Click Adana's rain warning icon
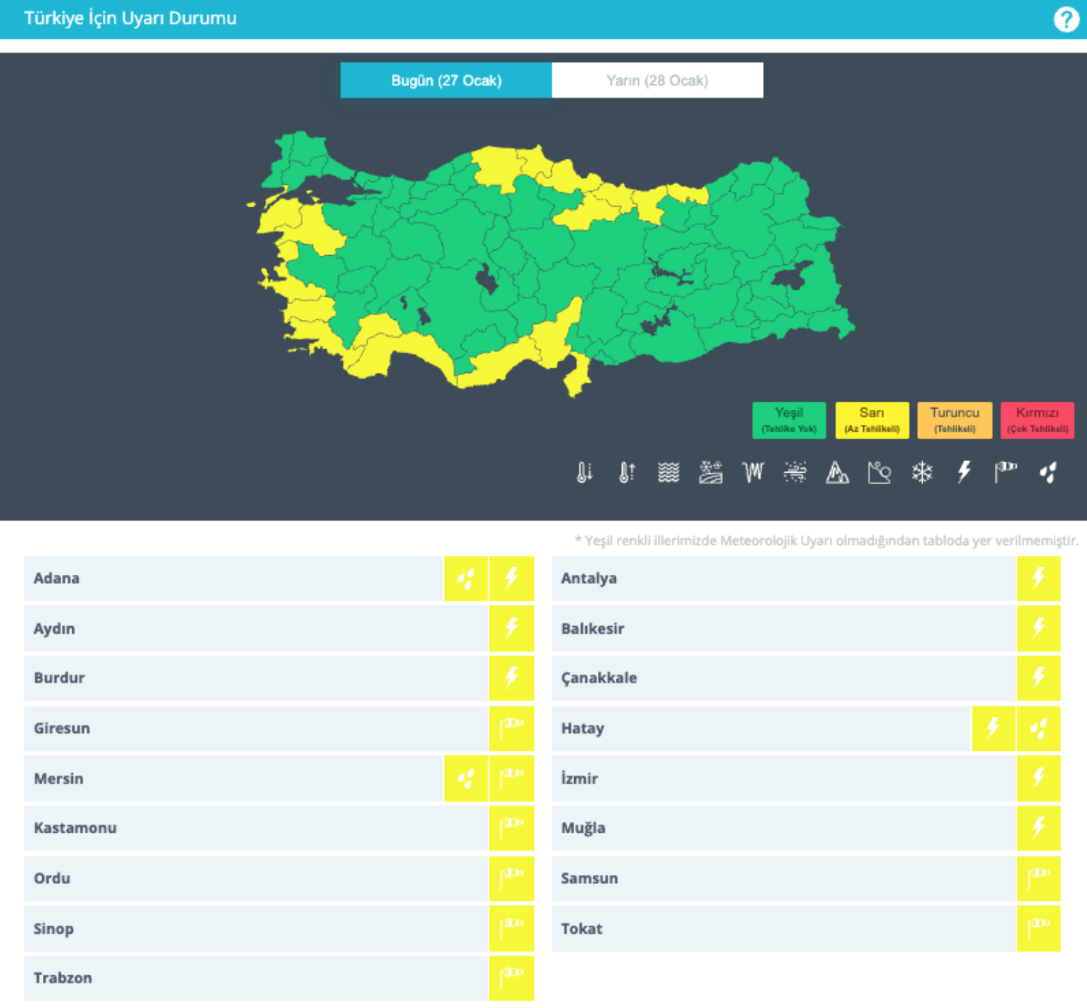Image resolution: width=1087 pixels, height=1008 pixels. [465, 579]
